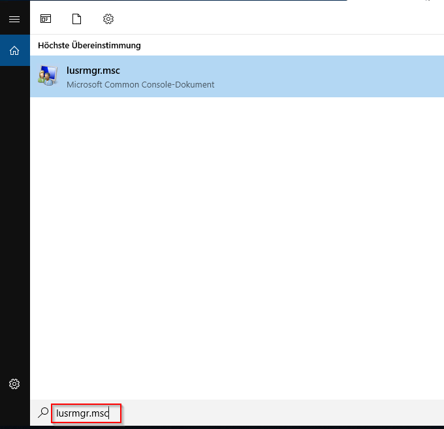The image size is (444, 429).
Task: Click the search magnifier icon
Action: [43, 413]
